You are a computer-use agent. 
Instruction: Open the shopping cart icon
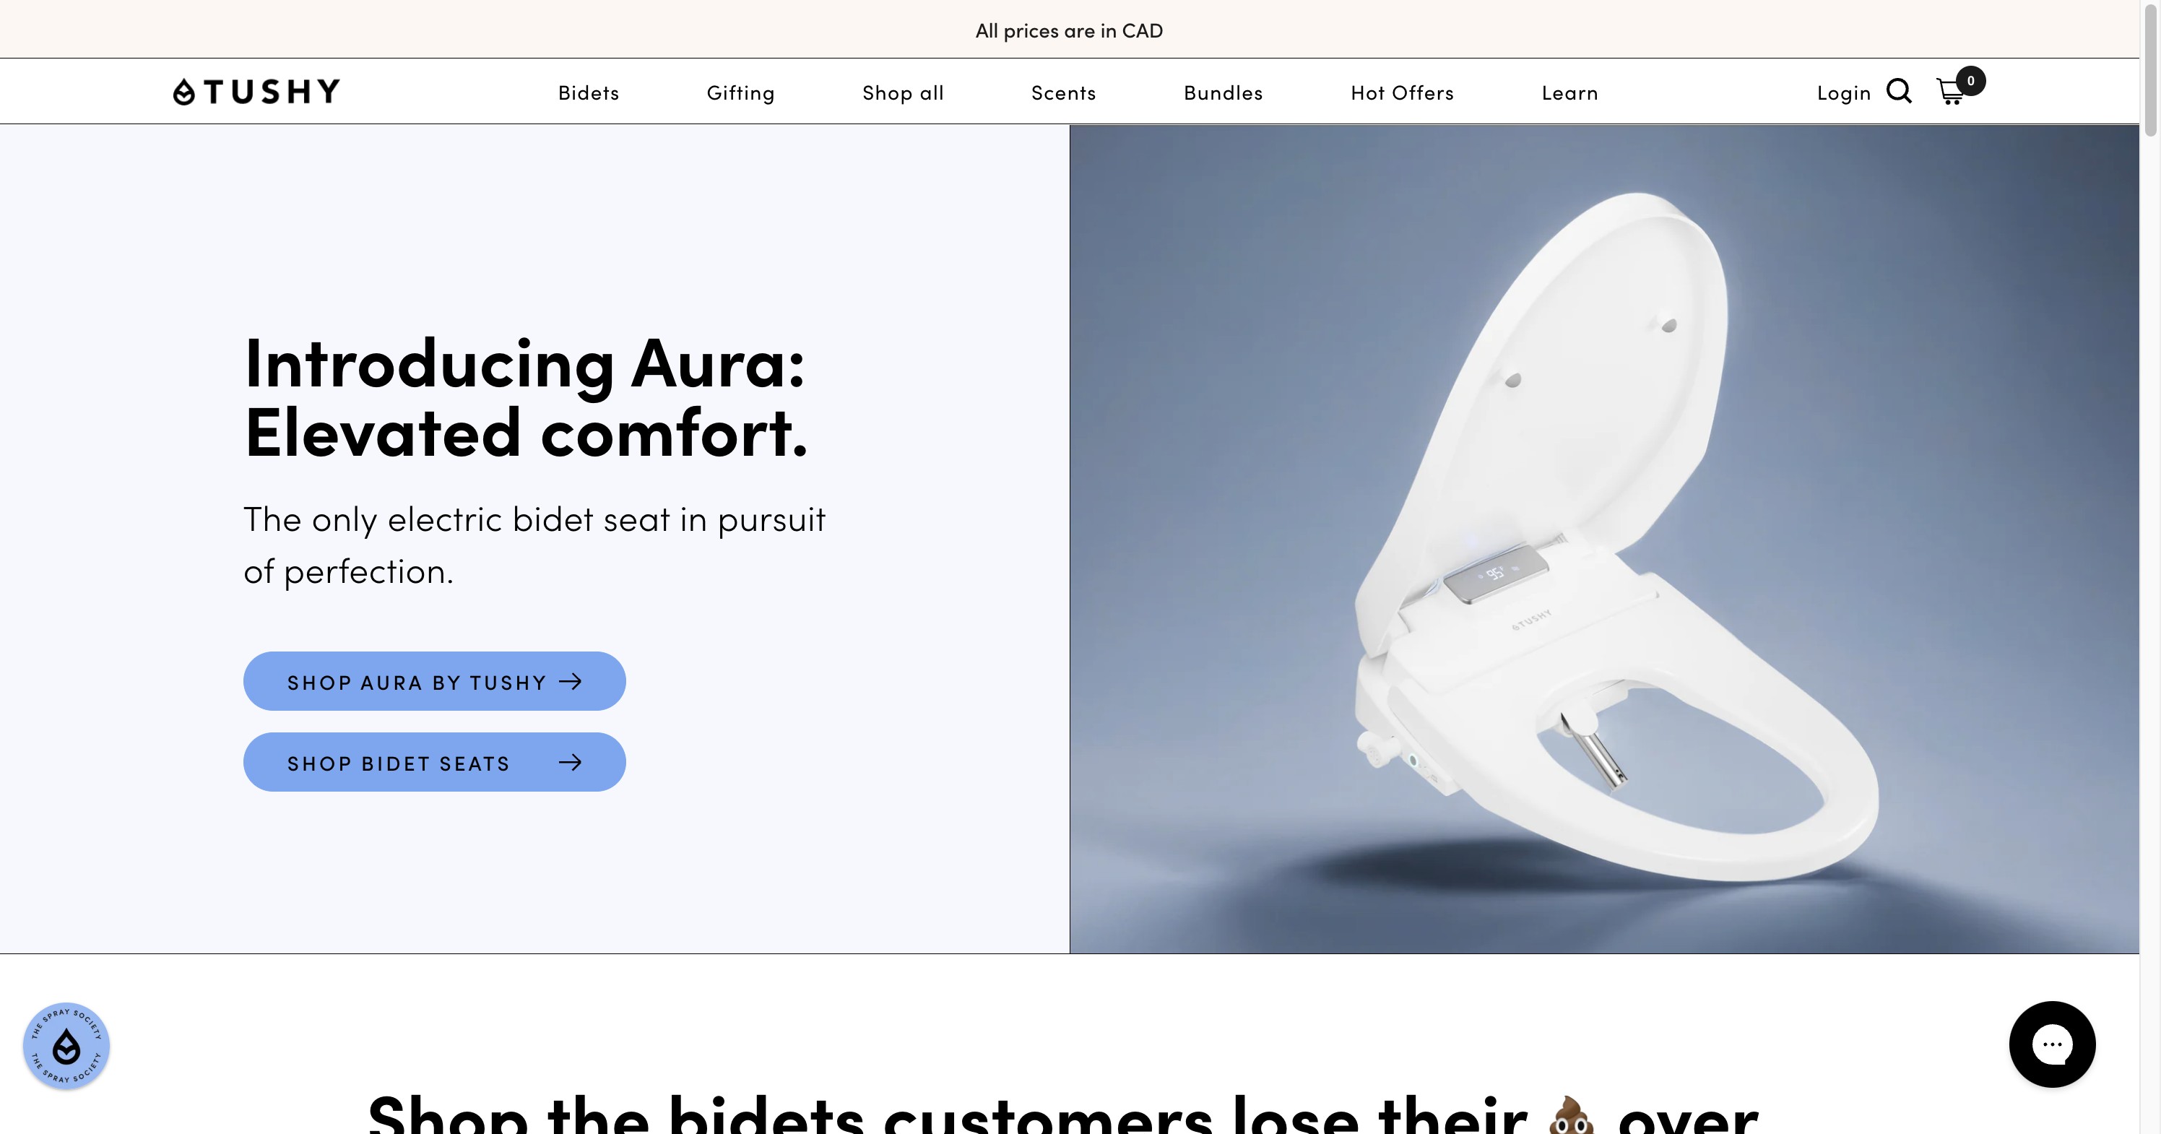coord(1949,92)
